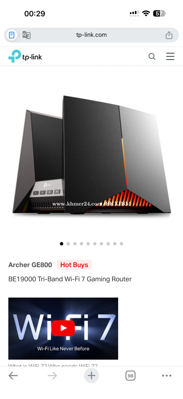183x399 pixels.
Task: Open the site search magnifier icon
Action: [x=152, y=56]
